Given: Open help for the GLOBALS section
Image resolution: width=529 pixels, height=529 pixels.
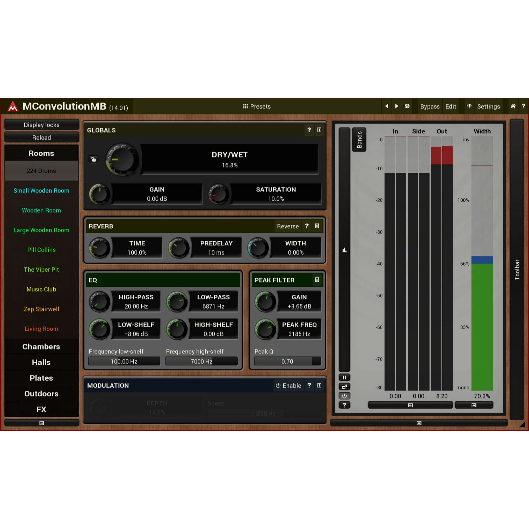Looking at the screenshot, I should pos(309,130).
